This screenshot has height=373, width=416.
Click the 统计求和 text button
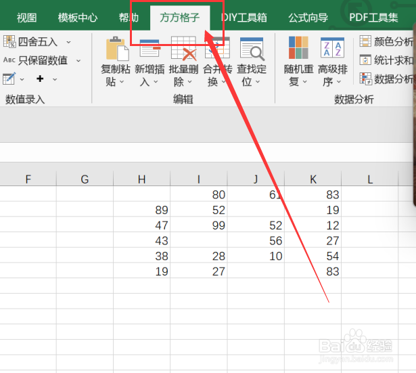(394, 60)
